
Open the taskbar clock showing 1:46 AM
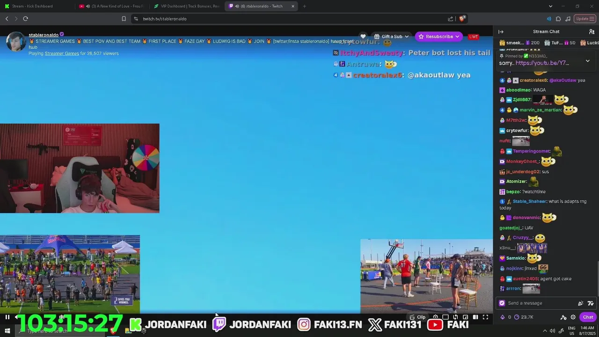tap(587, 331)
